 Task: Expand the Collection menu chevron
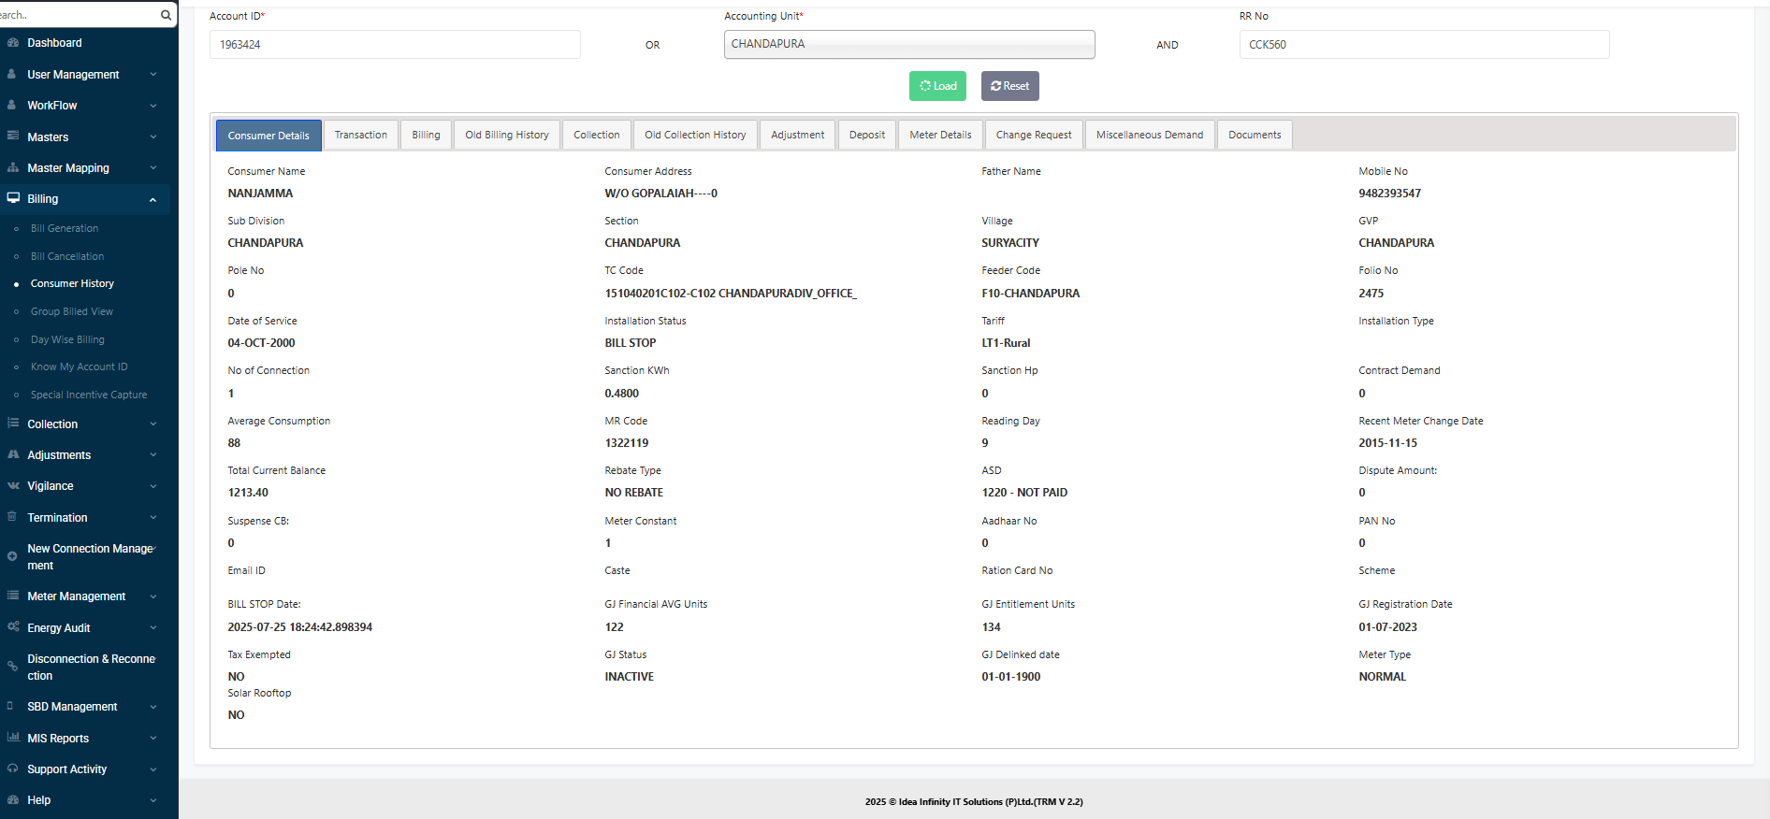153,424
